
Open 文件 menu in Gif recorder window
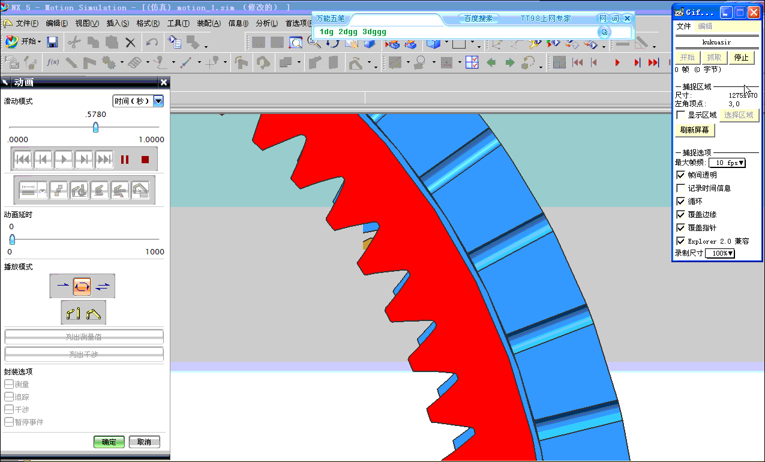pyautogui.click(x=684, y=26)
